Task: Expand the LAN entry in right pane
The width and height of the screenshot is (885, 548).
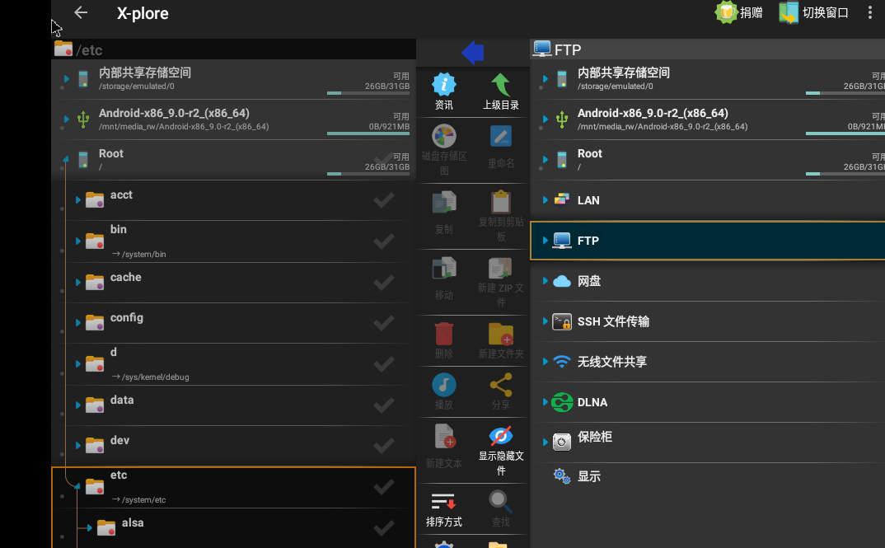Action: [545, 200]
